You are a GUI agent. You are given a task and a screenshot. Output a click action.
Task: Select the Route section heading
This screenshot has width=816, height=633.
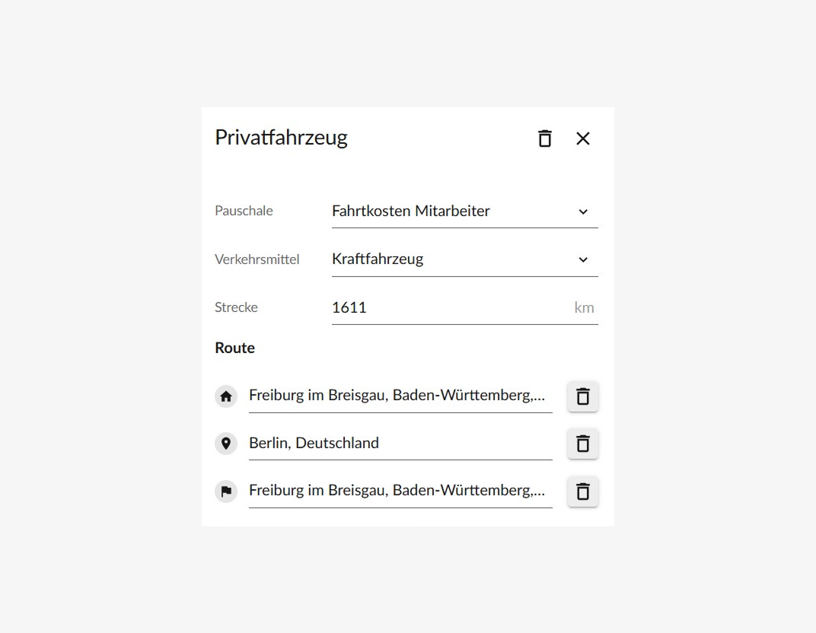(234, 348)
